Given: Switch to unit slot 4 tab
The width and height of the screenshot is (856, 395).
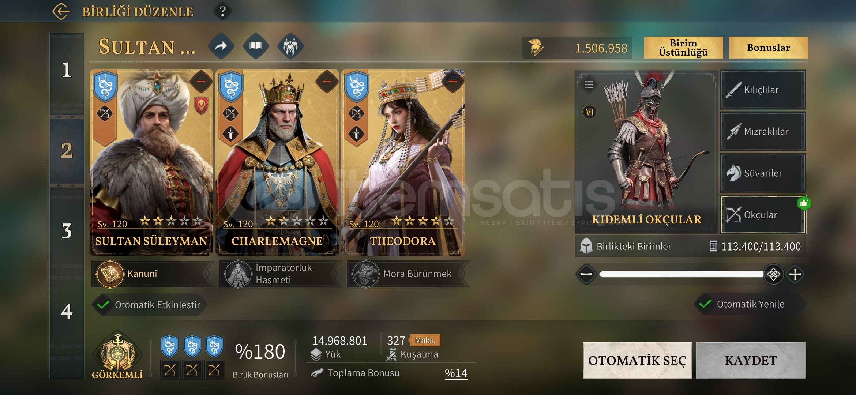Looking at the screenshot, I should coord(67,311).
